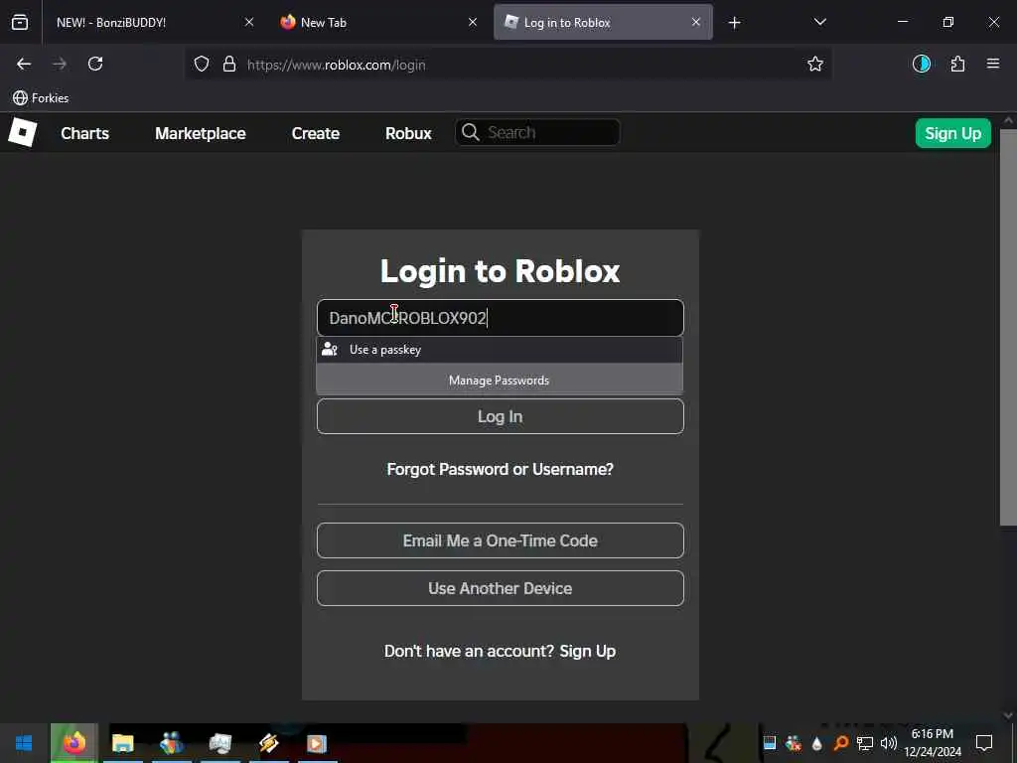This screenshot has height=763, width=1017.
Task: Click the search magnifier icon in Roblox navbar
Action: [x=470, y=132]
